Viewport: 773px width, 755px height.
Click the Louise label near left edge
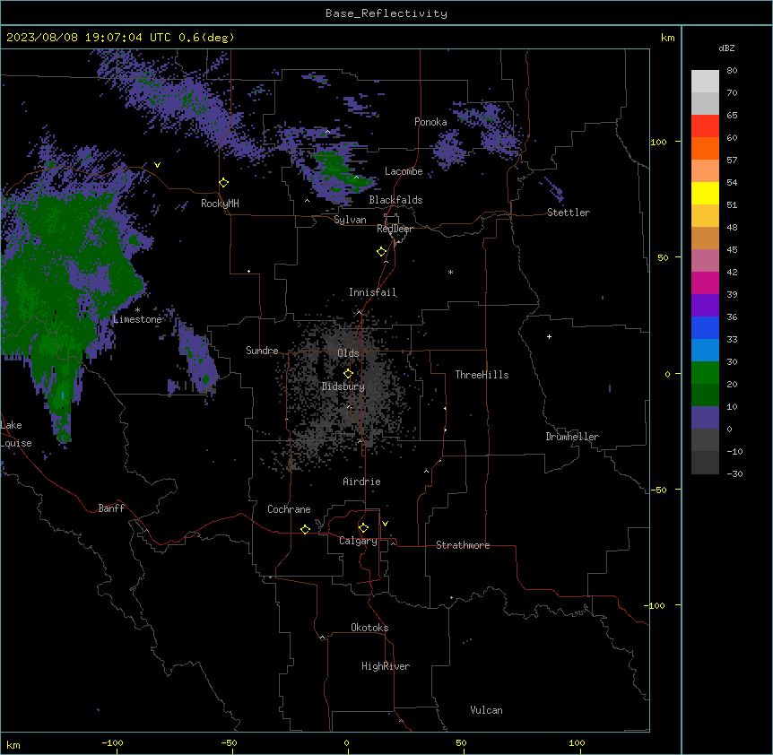16,443
